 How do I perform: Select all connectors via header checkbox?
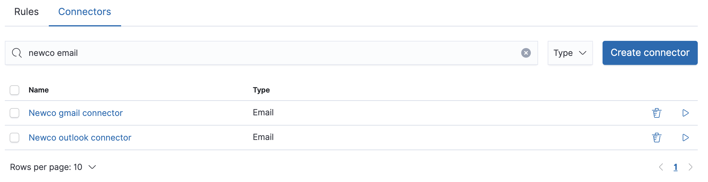coord(14,90)
